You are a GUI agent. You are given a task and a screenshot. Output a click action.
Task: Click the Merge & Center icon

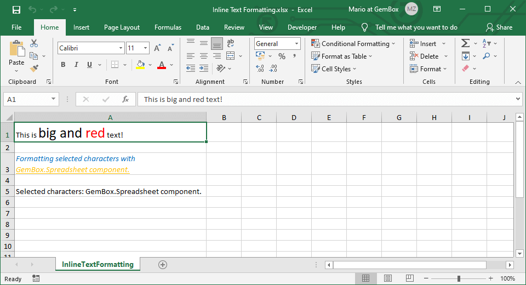tap(230, 56)
